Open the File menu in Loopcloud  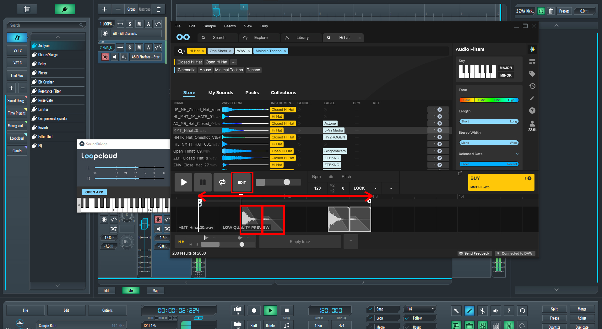pos(177,26)
